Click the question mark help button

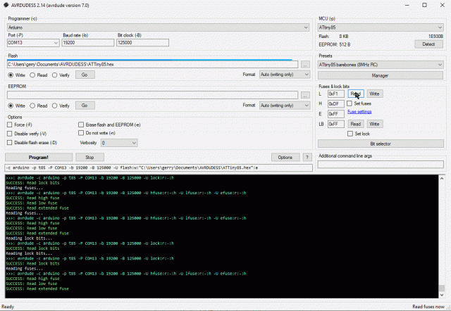(x=307, y=157)
